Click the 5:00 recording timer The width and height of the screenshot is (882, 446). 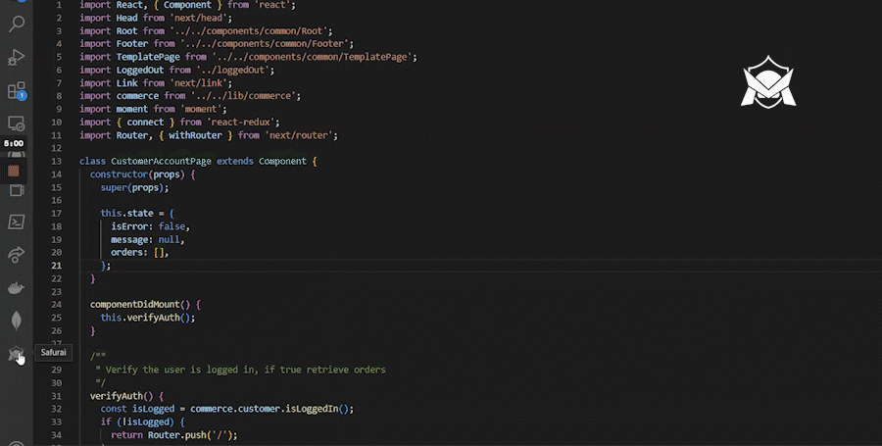pos(14,143)
